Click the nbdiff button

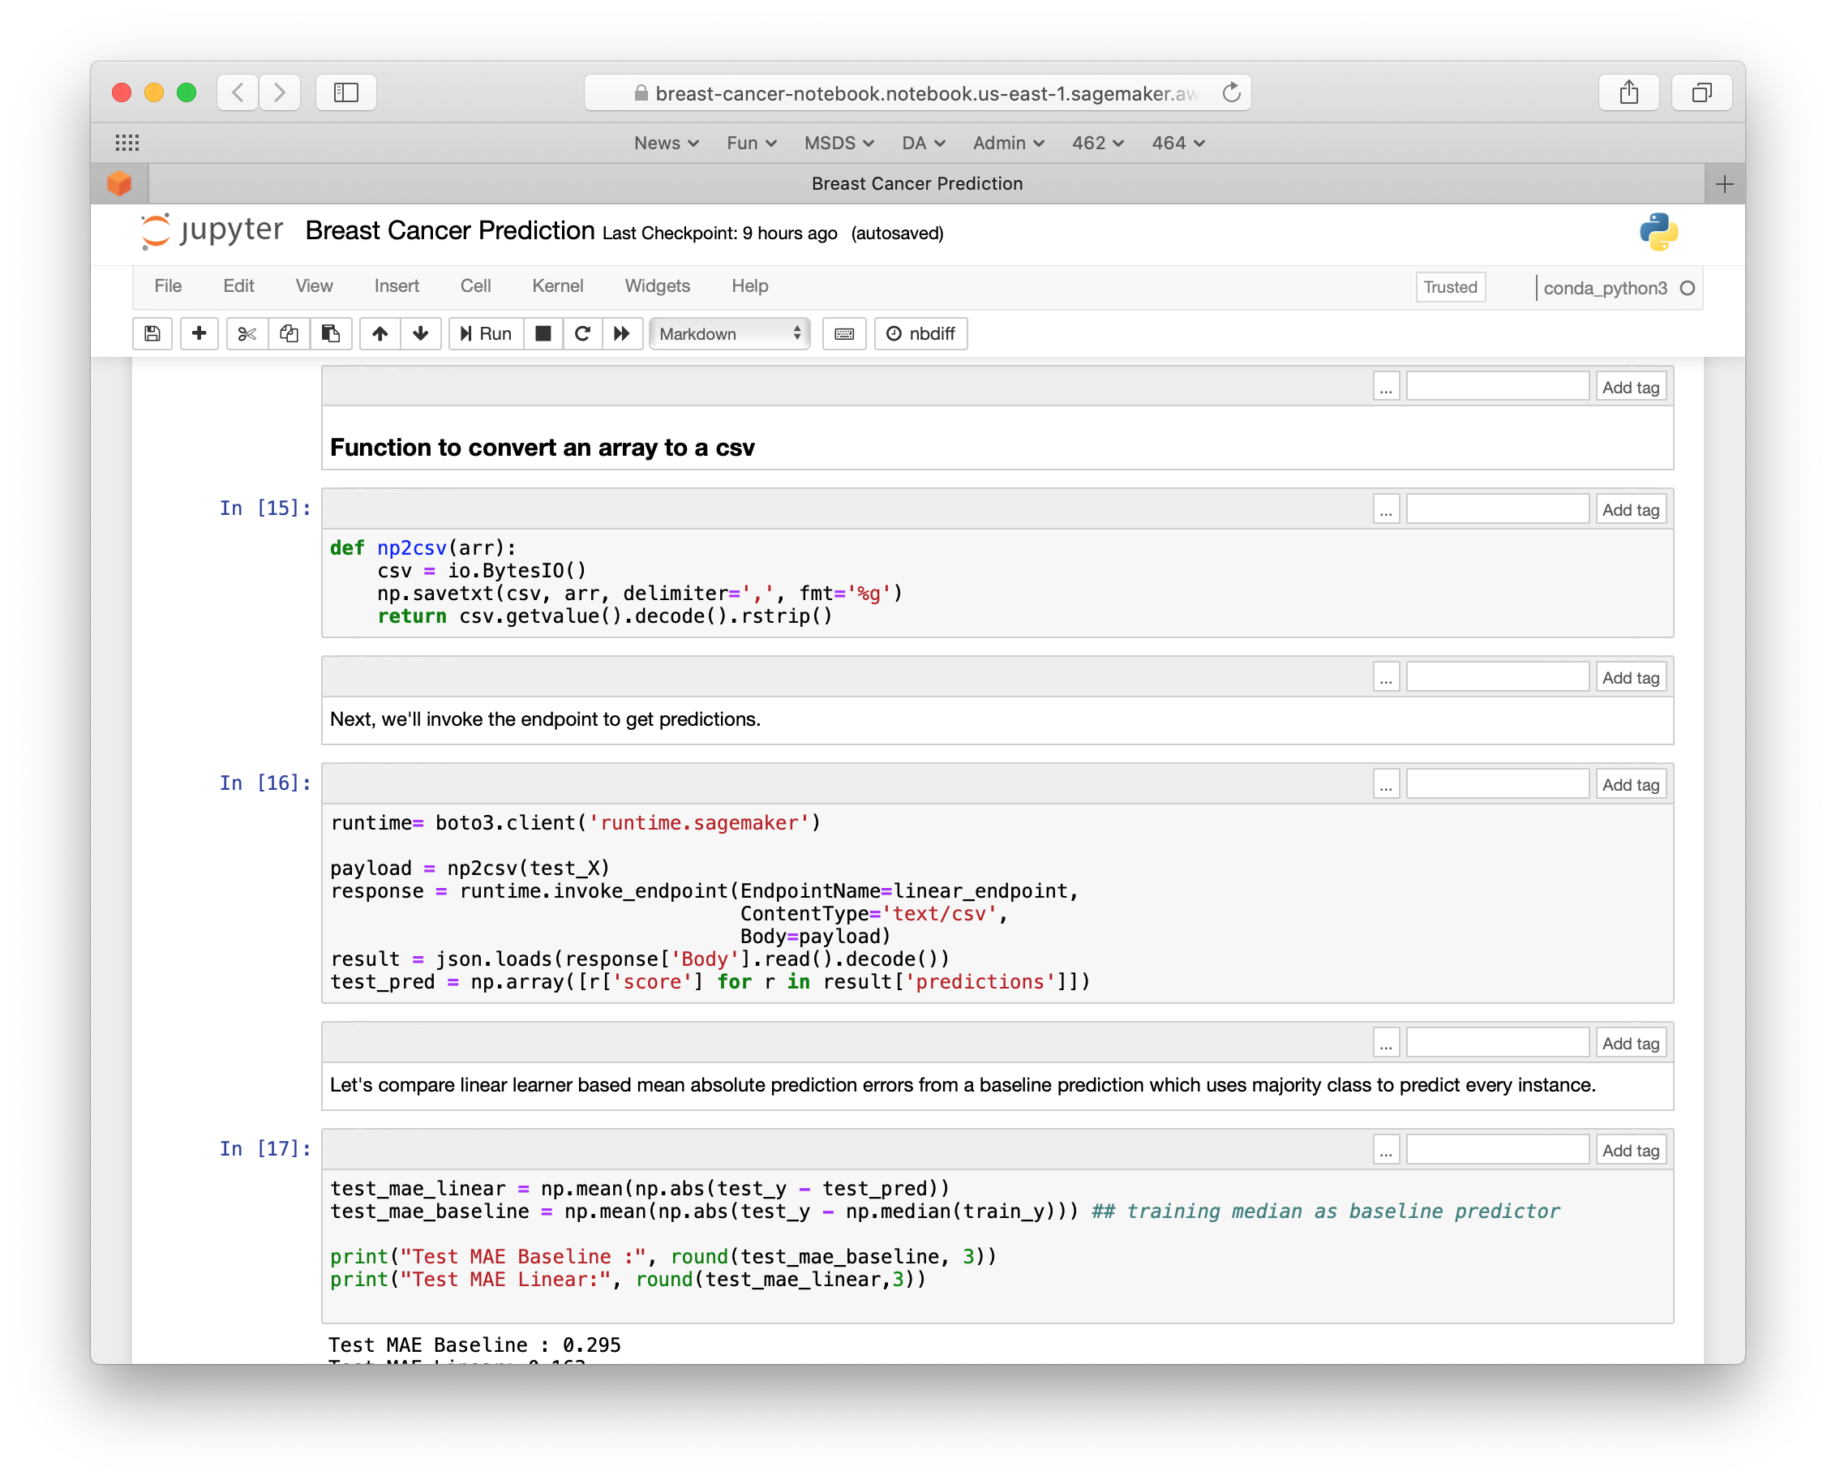(x=920, y=333)
